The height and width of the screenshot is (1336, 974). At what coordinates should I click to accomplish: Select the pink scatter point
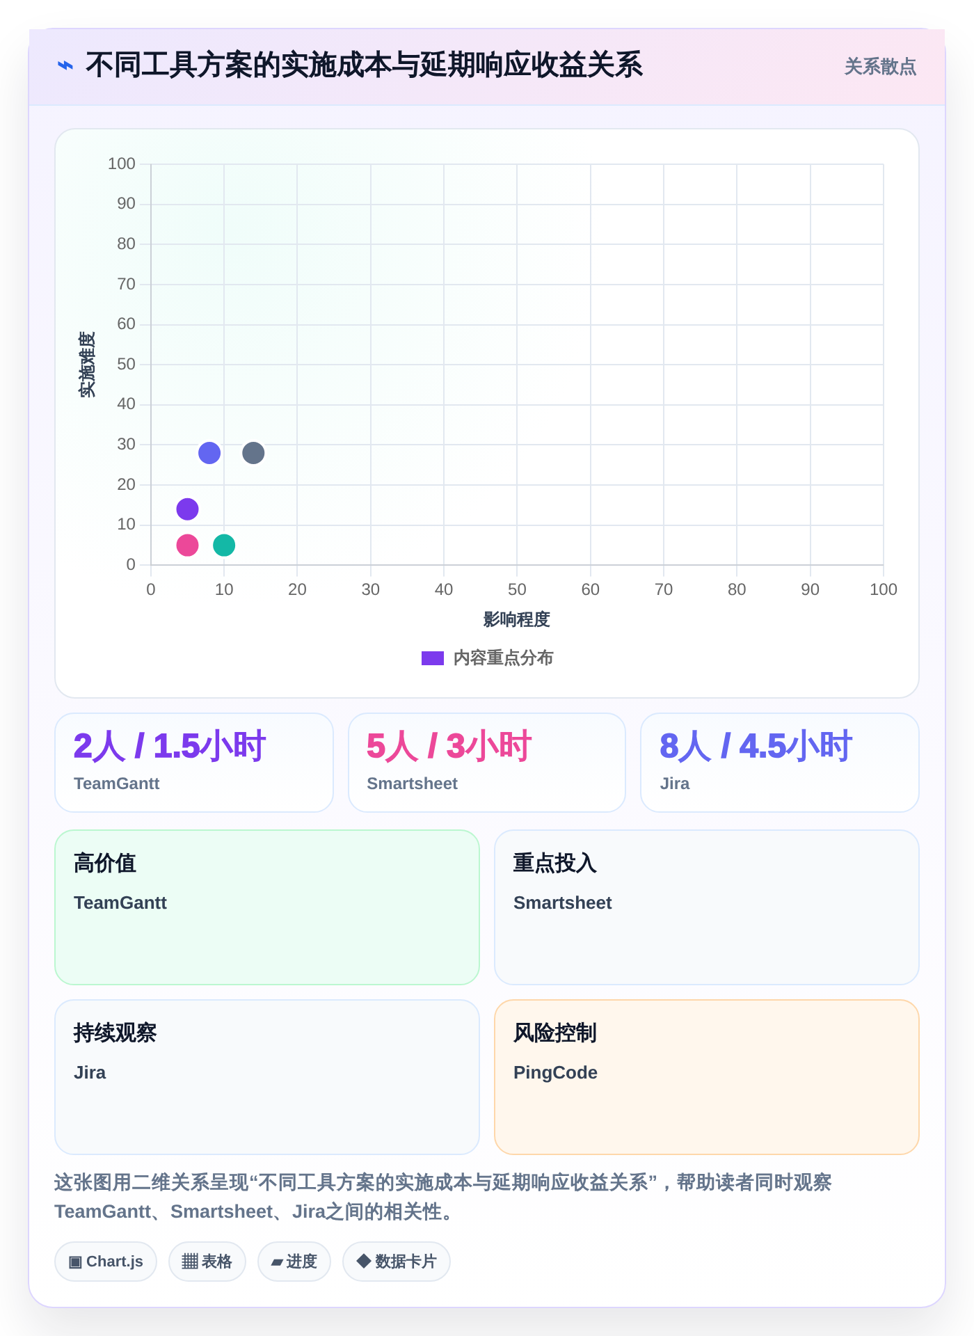coord(187,545)
